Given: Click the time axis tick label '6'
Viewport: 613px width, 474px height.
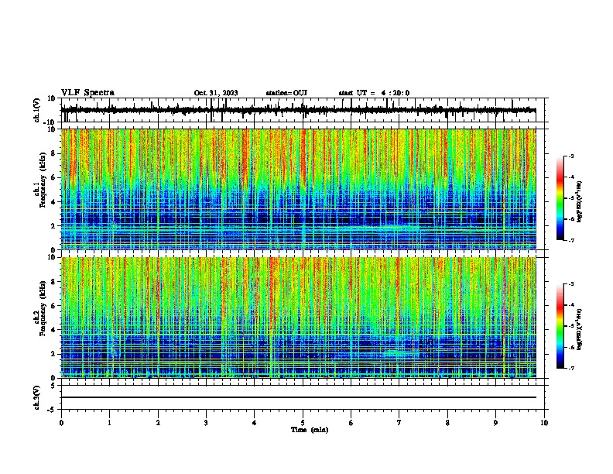Looking at the screenshot, I should pos(351,423).
